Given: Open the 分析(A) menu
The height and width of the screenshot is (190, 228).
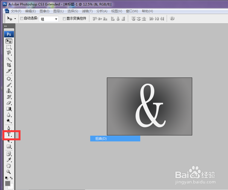Looking at the screenshot, I should (102, 11).
